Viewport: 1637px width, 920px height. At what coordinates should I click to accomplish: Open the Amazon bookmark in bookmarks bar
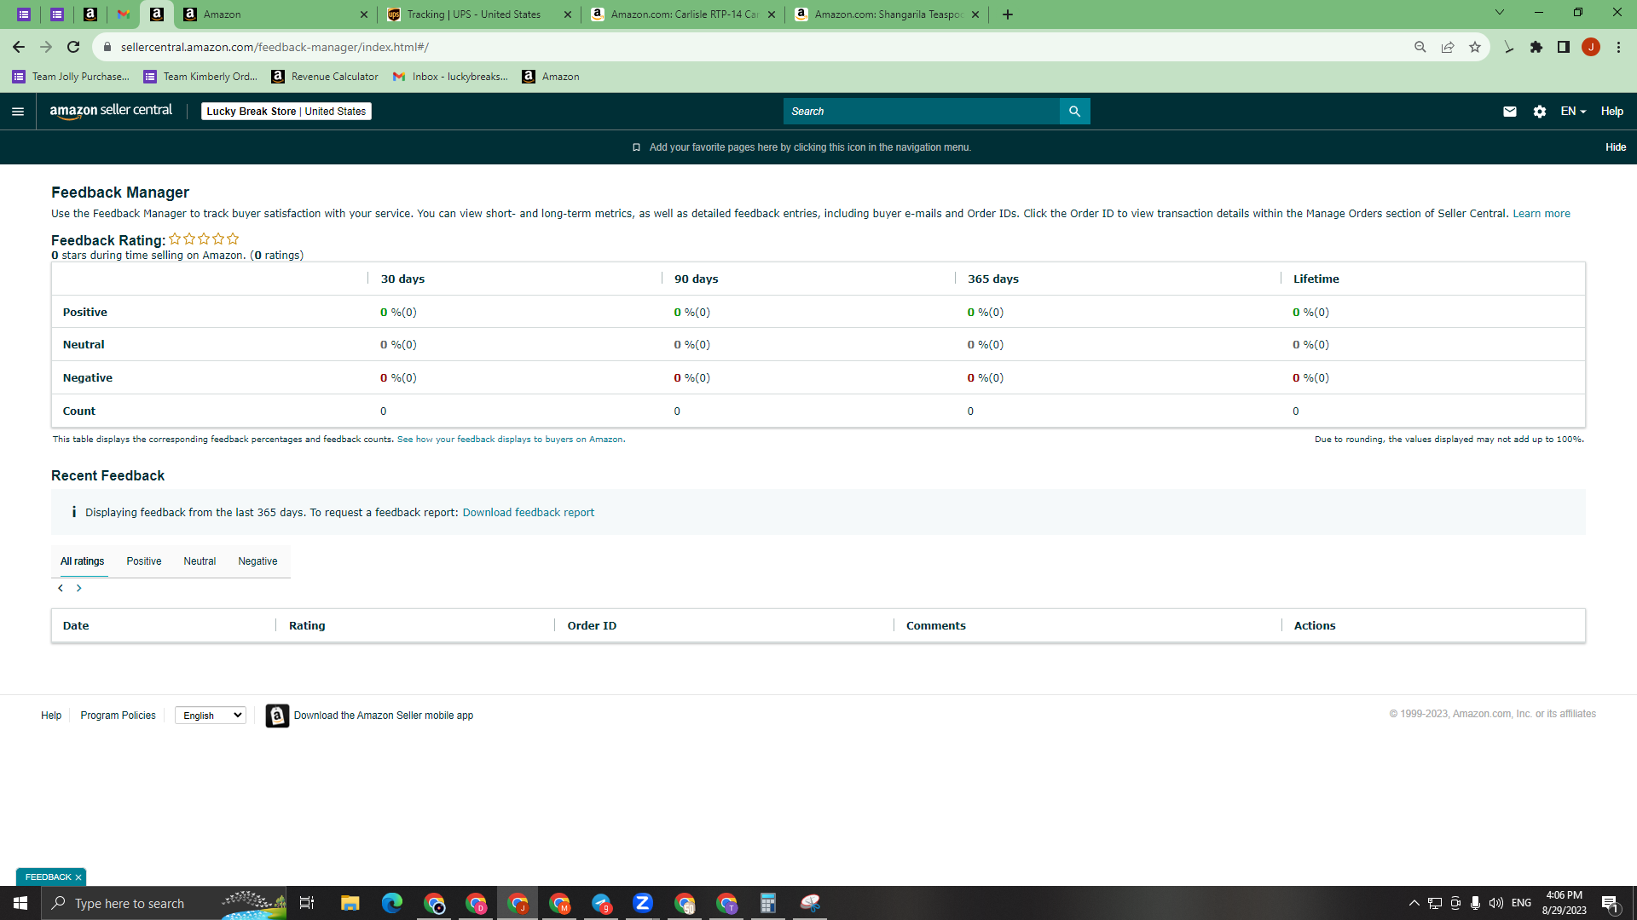click(551, 77)
